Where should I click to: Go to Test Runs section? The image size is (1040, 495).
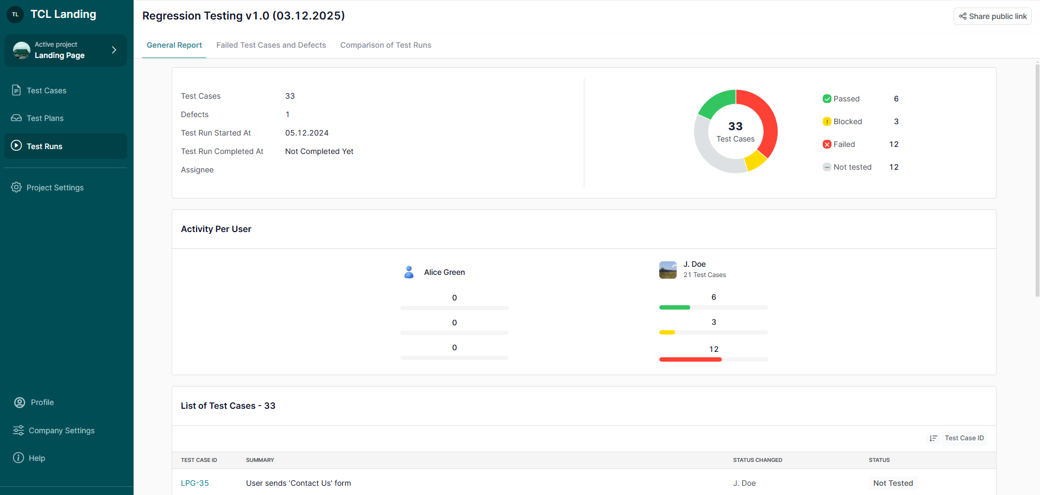tap(66, 146)
